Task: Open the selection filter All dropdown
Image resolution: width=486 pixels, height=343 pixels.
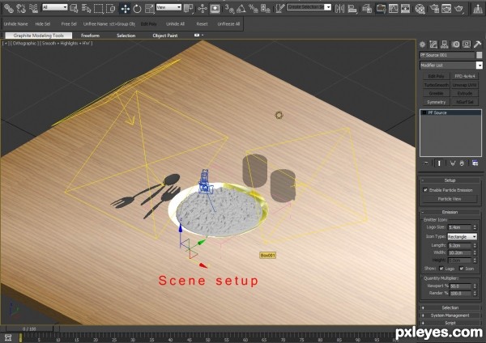Action: coord(55,6)
